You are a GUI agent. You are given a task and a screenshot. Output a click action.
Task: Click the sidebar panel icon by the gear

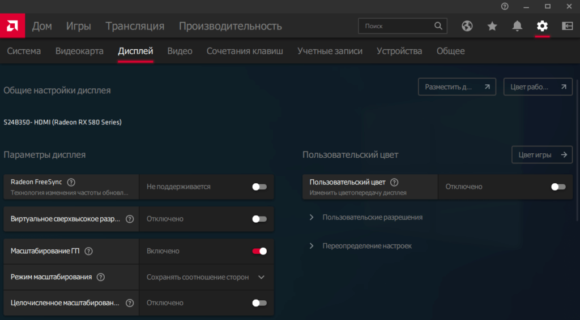click(567, 26)
